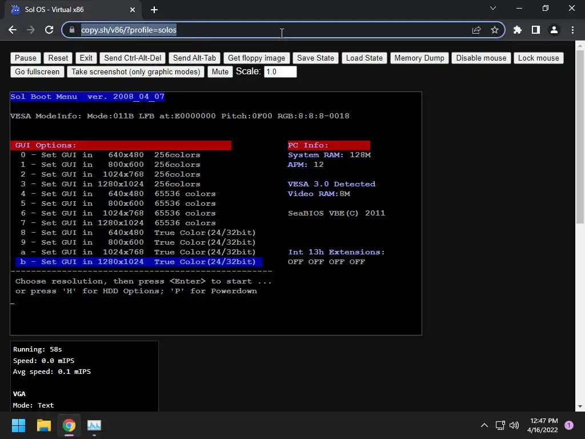Viewport: 585px width, 439px height.
Task: Toggle the browser side panel
Action: pyautogui.click(x=536, y=30)
